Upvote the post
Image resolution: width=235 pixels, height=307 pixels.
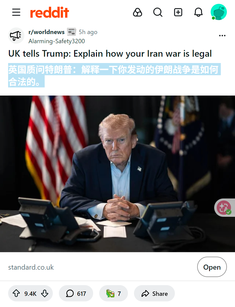pyautogui.click(x=16, y=294)
